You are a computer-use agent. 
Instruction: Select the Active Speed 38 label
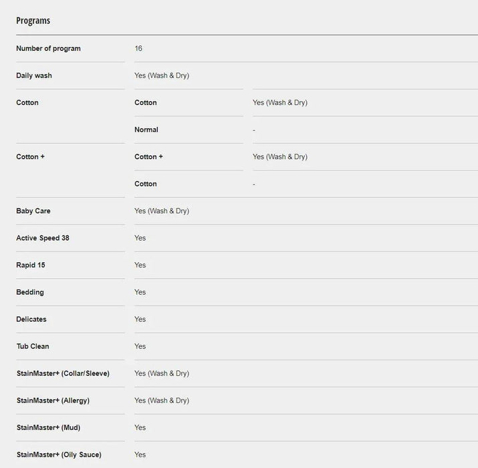coord(43,238)
